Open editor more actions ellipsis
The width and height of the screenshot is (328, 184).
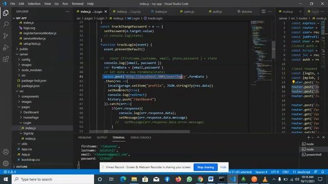point(270,11)
